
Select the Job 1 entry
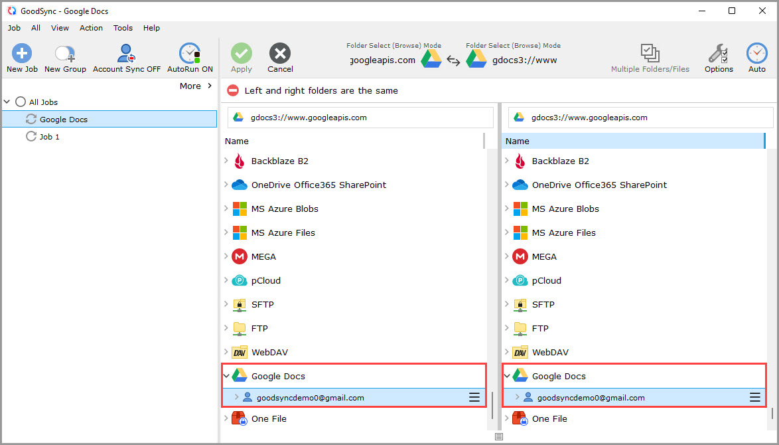(50, 136)
